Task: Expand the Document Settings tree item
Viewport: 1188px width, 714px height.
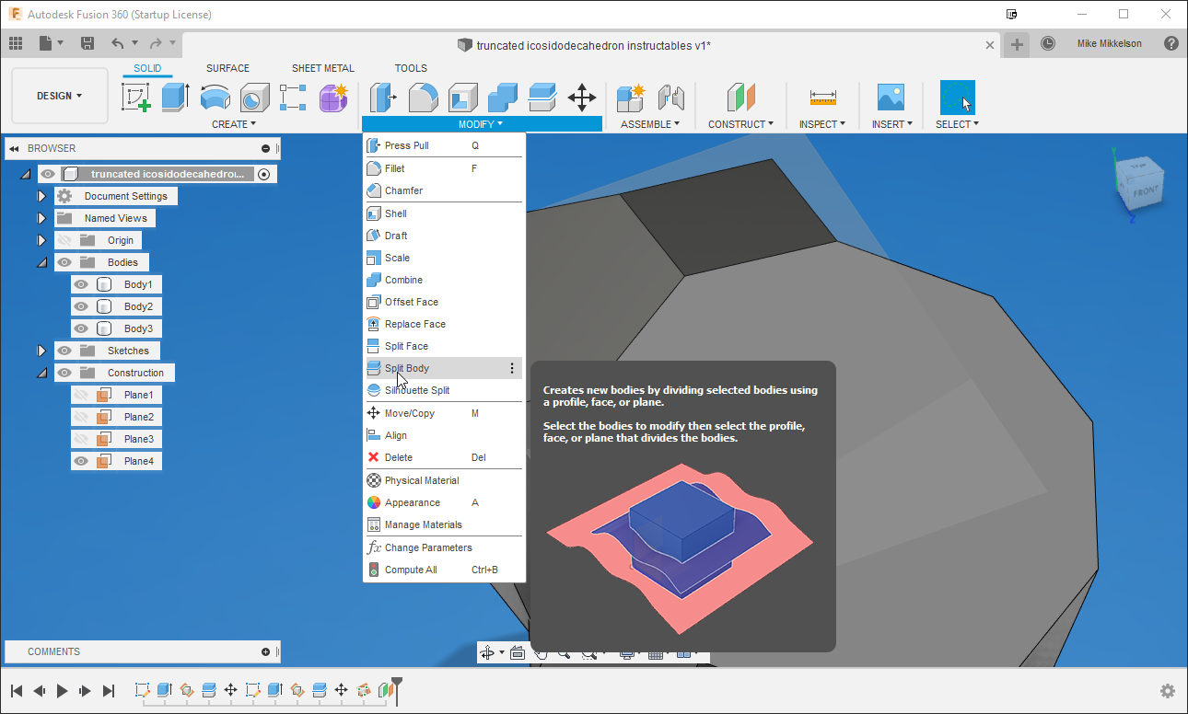Action: (x=41, y=195)
